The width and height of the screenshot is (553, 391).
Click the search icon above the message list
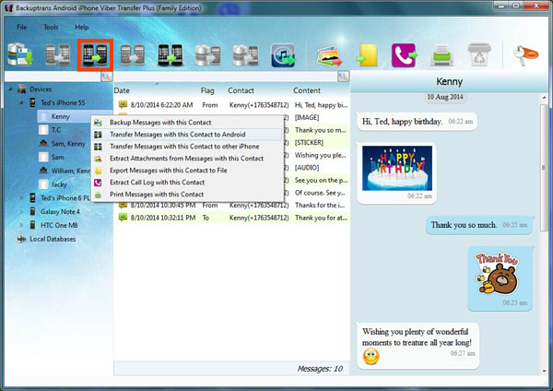coord(343,77)
